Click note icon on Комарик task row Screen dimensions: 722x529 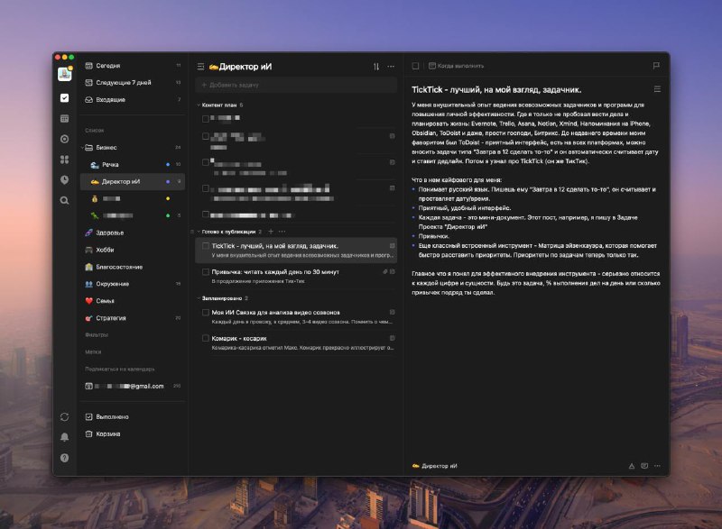click(x=392, y=338)
